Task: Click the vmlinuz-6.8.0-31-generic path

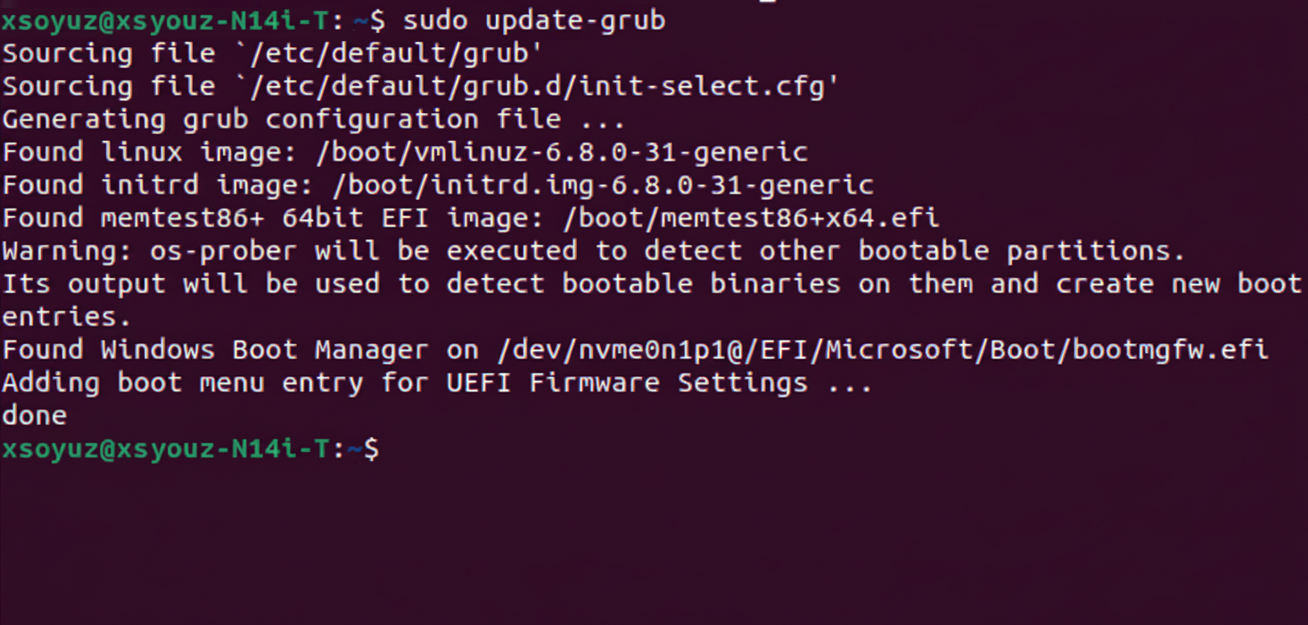Action: pos(562,152)
